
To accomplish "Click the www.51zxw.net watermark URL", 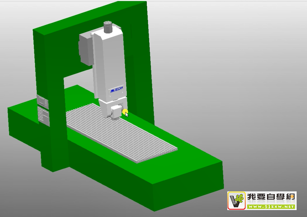I will [x=271, y=207].
